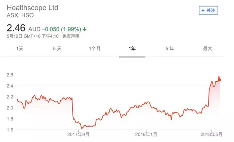Switch to the 5 天 range tab

(x=57, y=49)
